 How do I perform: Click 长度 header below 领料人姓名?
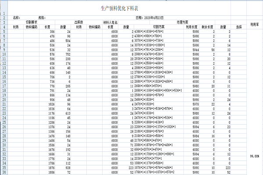coord(110,27)
